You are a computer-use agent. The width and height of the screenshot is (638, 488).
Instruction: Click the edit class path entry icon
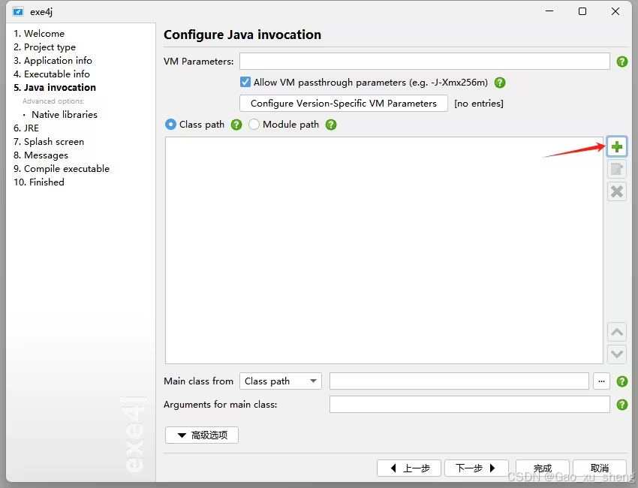(617, 169)
